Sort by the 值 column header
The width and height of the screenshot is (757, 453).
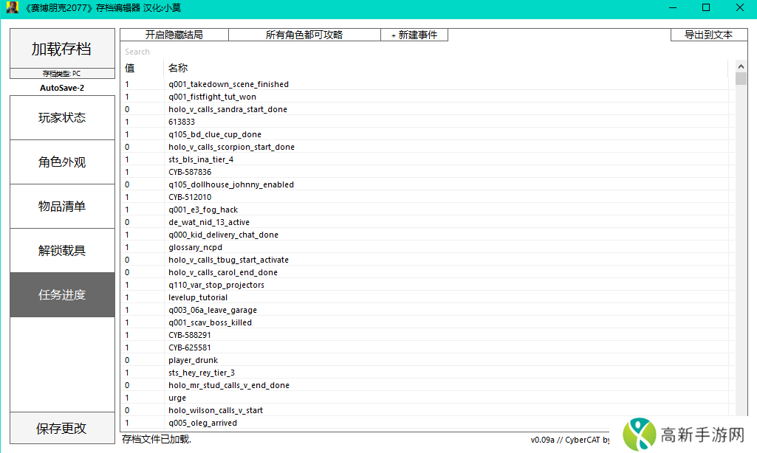coord(130,68)
